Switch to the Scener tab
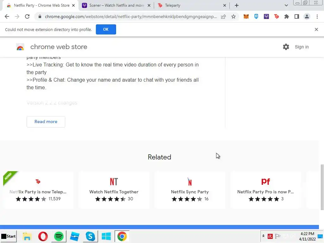324x243 pixels. point(116,5)
